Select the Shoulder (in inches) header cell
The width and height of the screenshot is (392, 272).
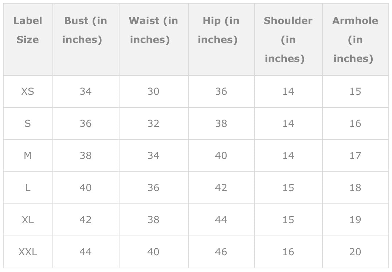pyautogui.click(x=288, y=39)
